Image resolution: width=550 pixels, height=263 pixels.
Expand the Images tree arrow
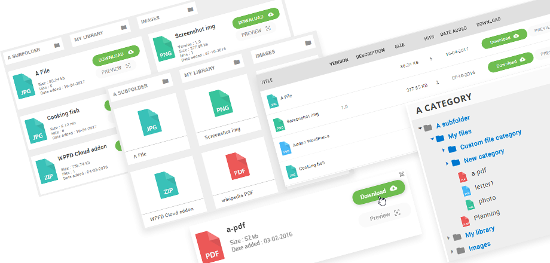(x=452, y=251)
